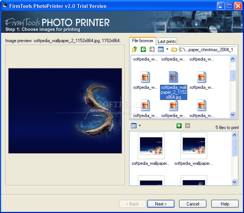Click print list scroll up arrow
The image size is (244, 213).
coord(234,135)
